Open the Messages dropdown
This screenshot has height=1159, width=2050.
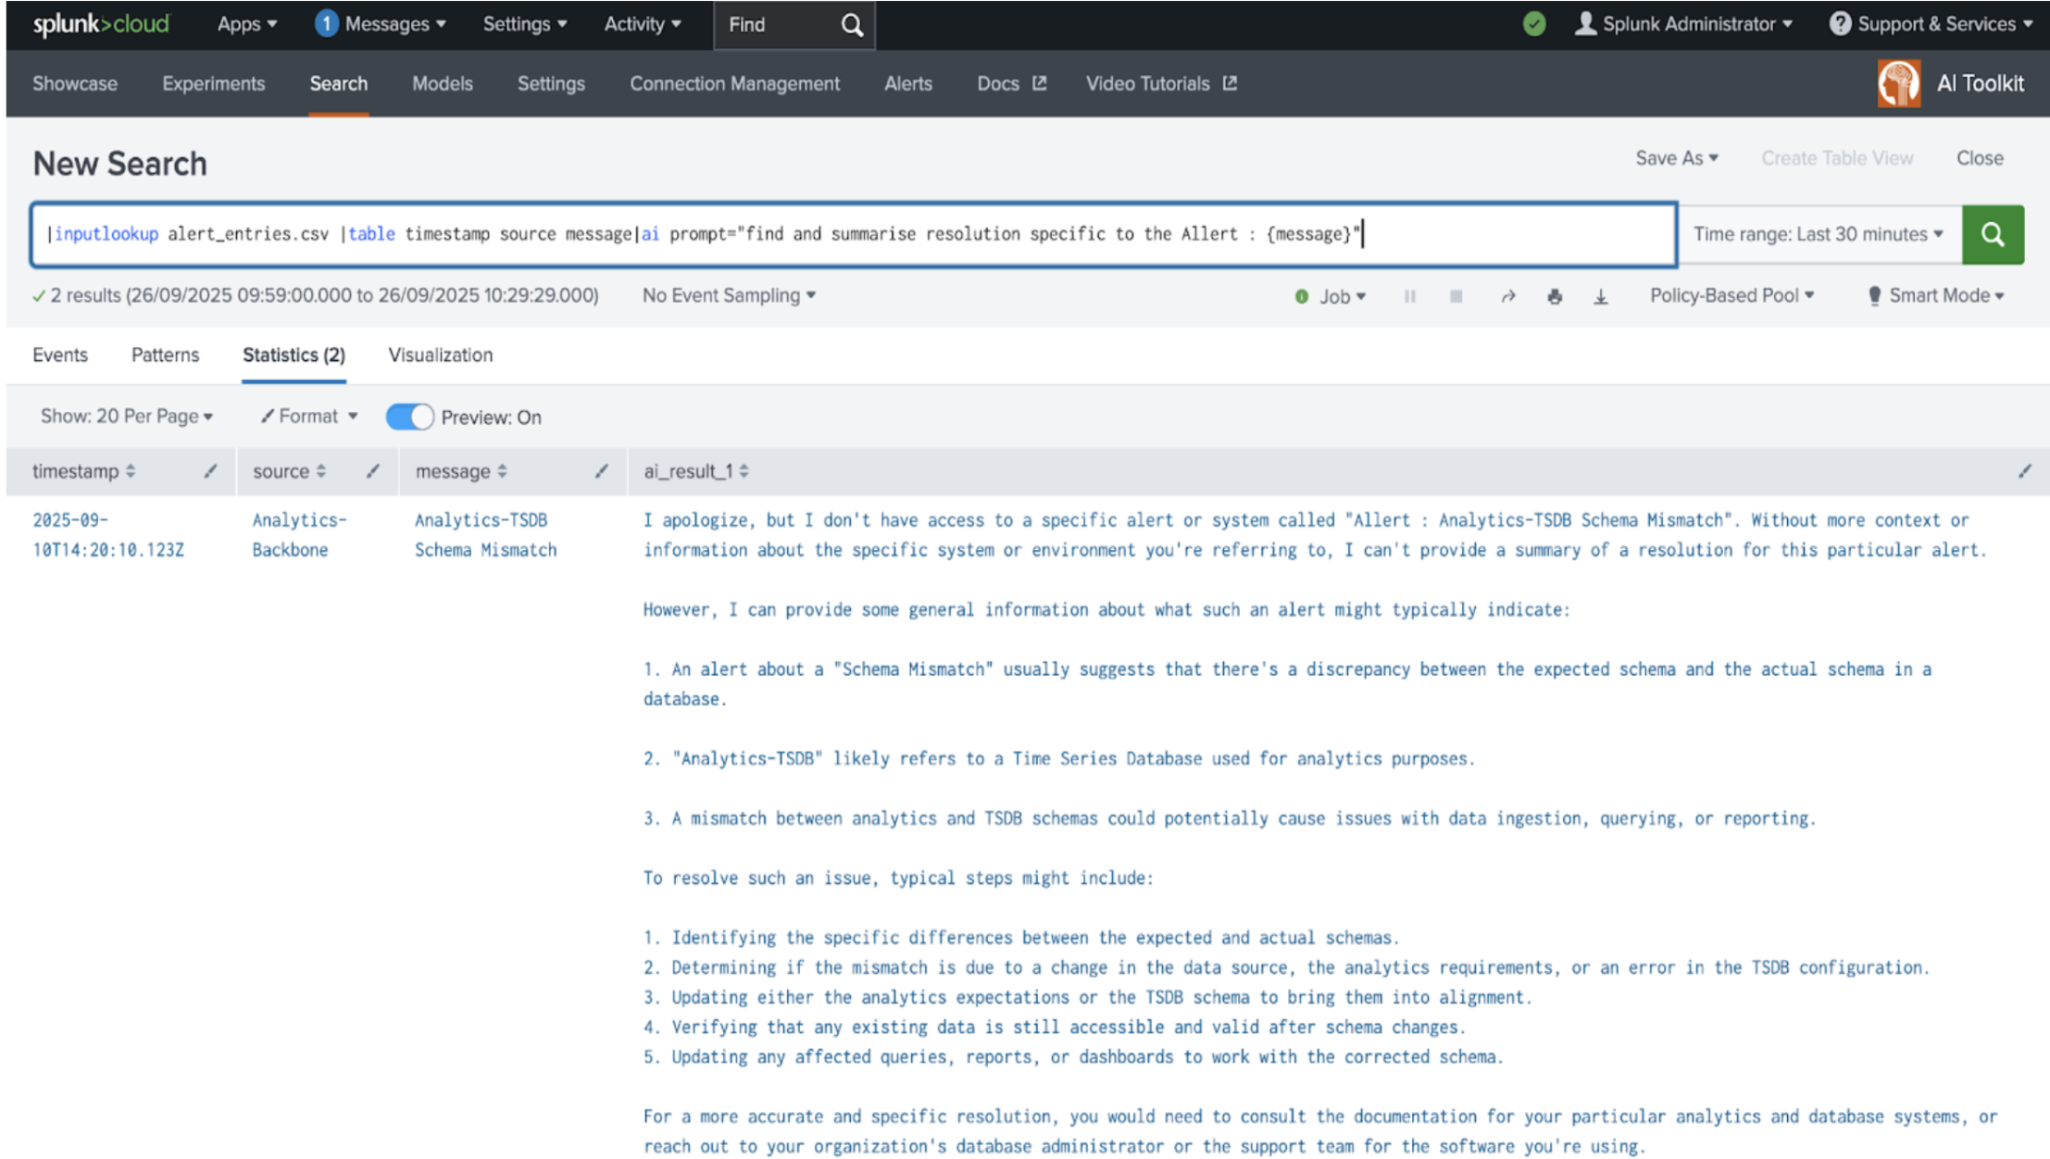[x=395, y=24]
